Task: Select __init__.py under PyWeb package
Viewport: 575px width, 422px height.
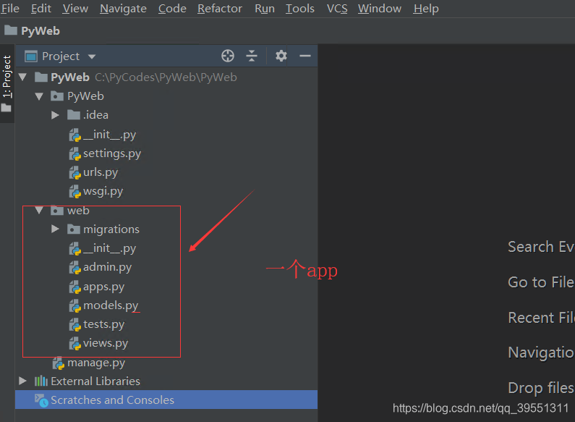Action: [x=109, y=135]
